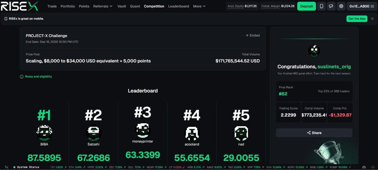The image size is (378, 170).
Task: Open the Discord icon in bottom bar
Action: tap(364, 167)
